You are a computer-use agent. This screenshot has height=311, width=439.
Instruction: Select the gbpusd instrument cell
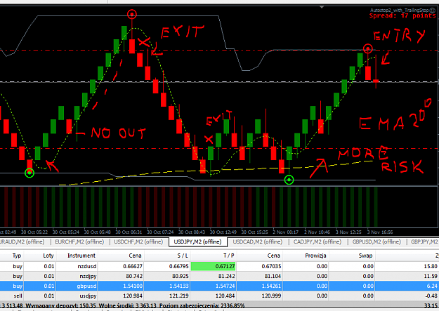click(86, 286)
